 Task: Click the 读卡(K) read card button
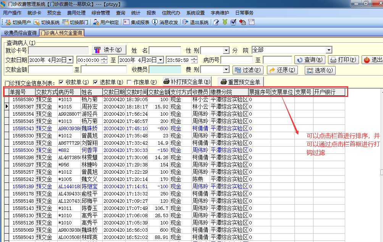(x=109, y=50)
